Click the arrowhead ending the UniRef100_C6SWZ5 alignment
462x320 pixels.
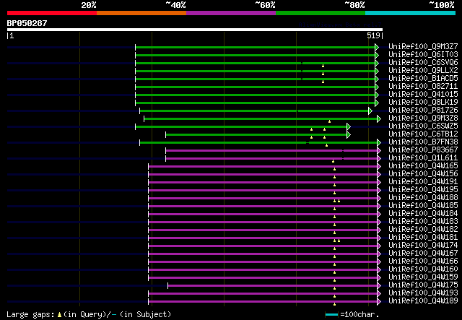pyautogui.click(x=349, y=127)
